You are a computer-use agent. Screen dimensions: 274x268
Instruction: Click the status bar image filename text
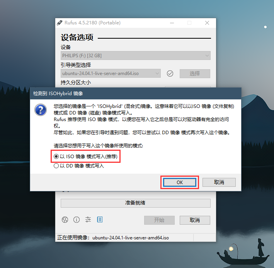[x=131, y=238]
